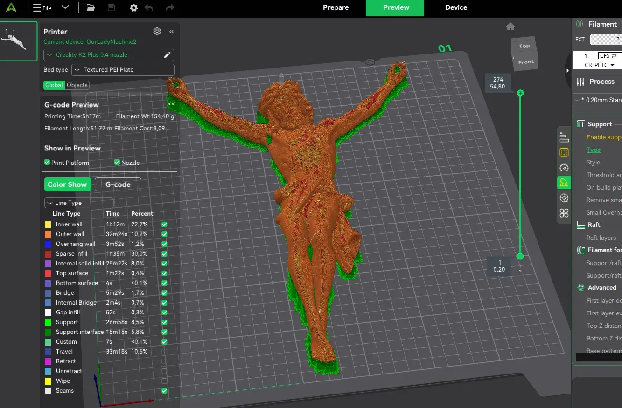Click the Color Show button

(x=67, y=184)
